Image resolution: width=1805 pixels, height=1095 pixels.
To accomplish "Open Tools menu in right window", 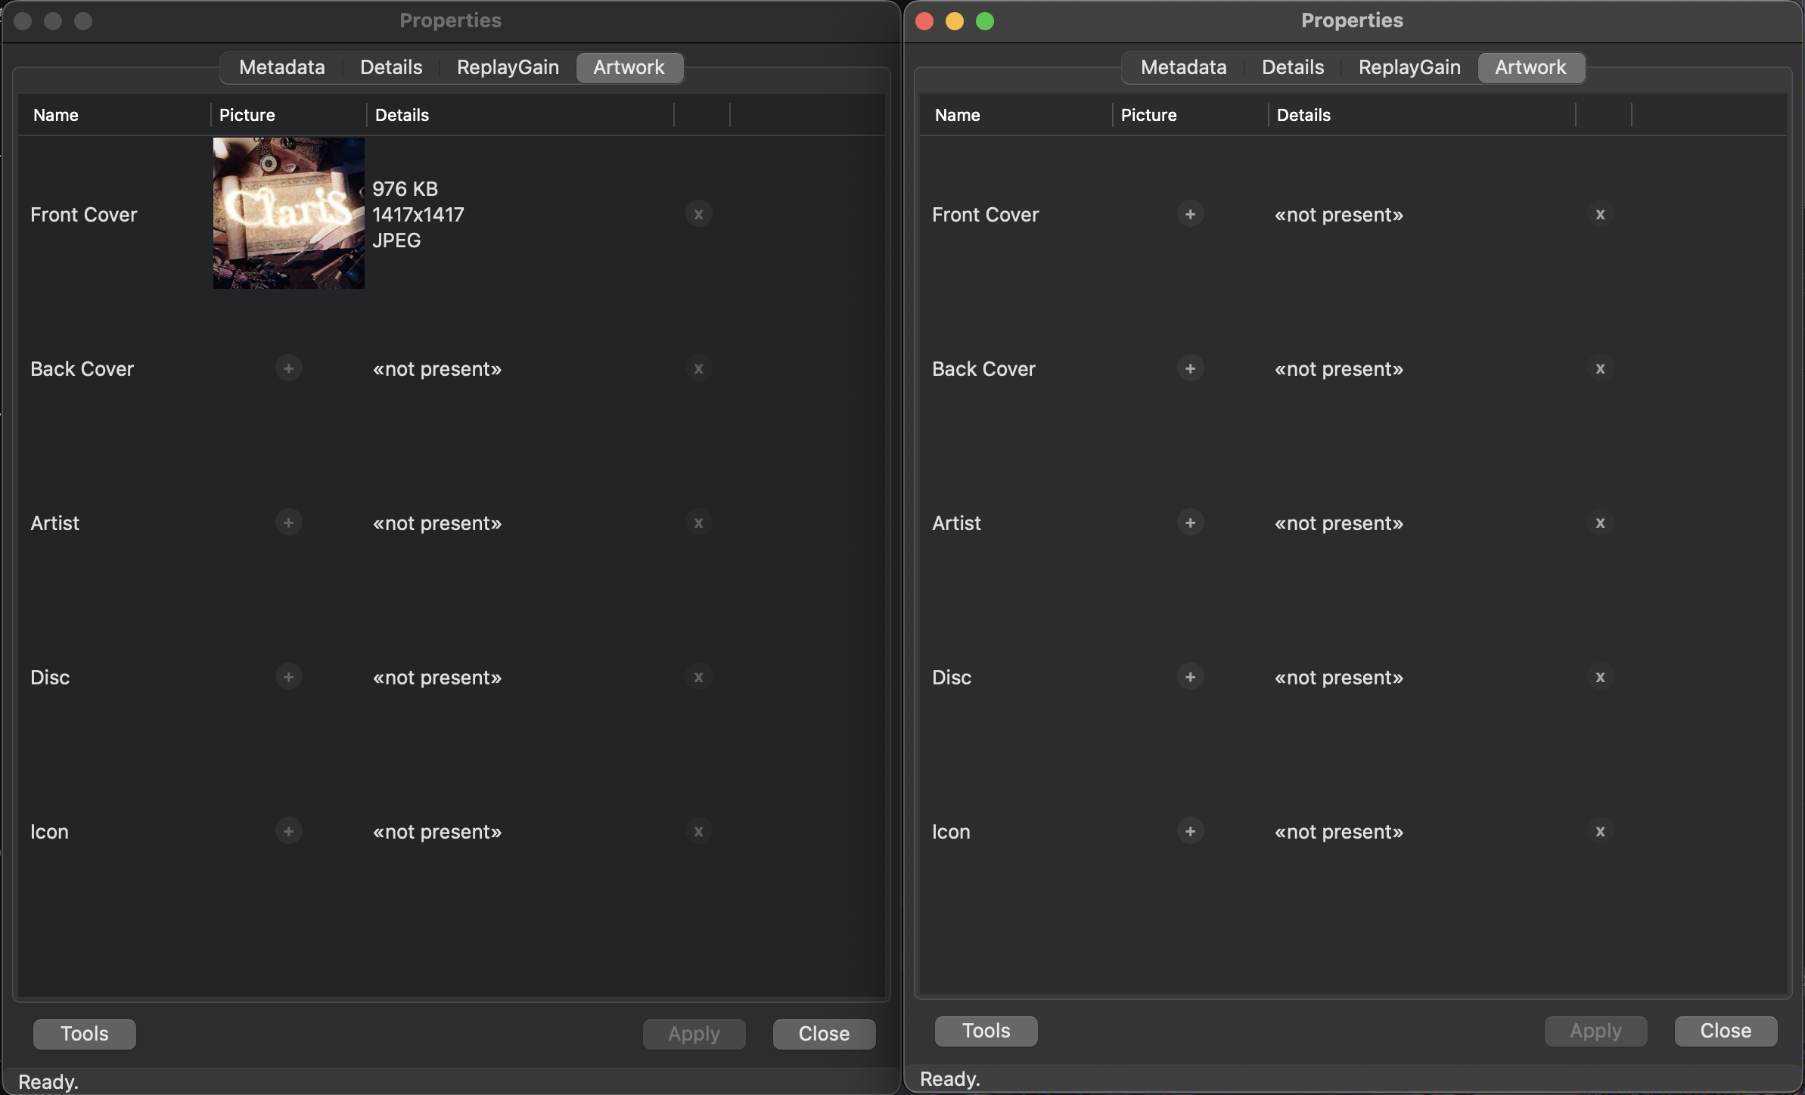I will click(x=986, y=1030).
